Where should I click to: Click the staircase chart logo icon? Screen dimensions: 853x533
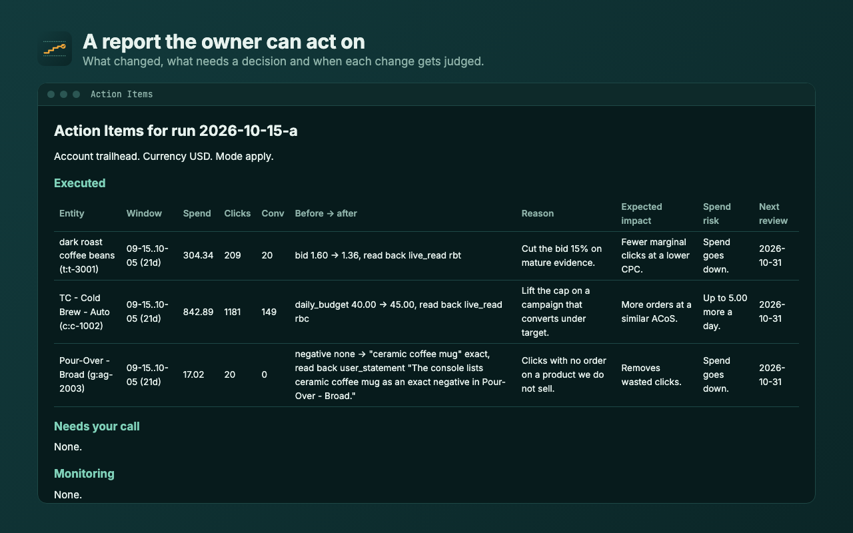[x=55, y=49]
